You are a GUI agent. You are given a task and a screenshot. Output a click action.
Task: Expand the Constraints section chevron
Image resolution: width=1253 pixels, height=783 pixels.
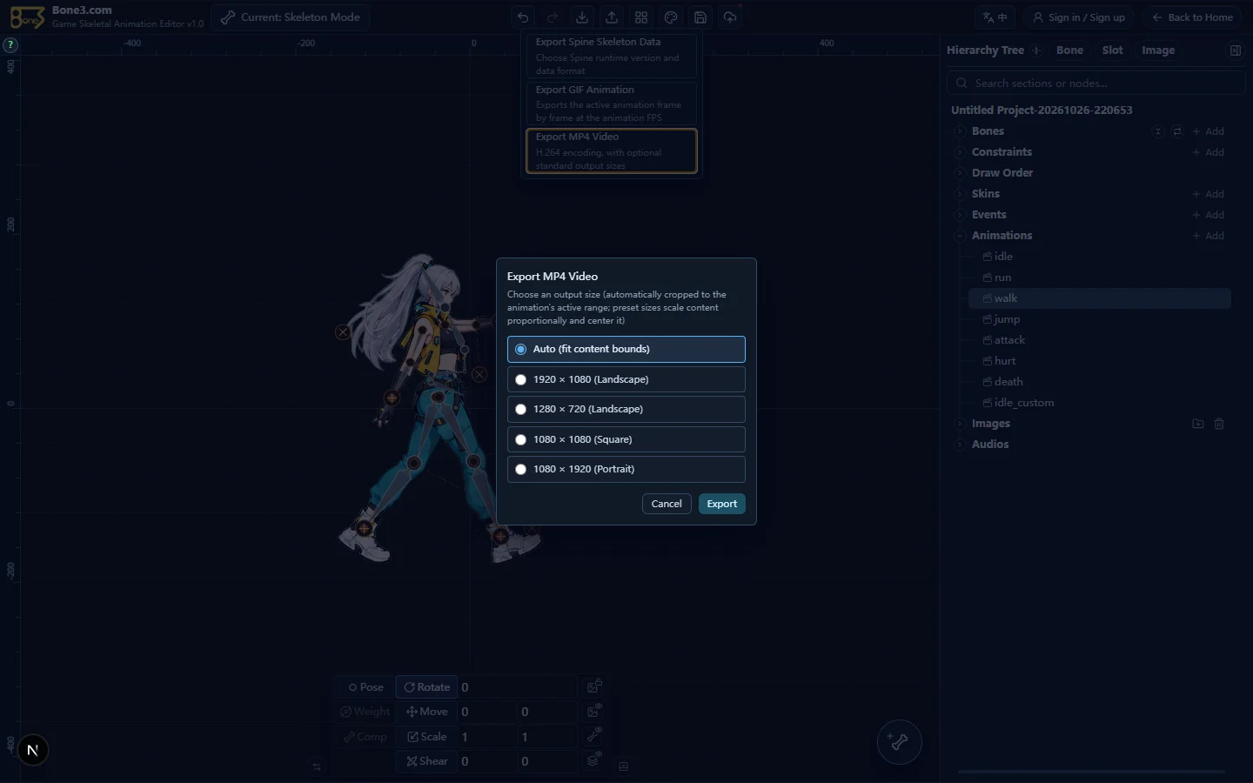[x=959, y=152]
